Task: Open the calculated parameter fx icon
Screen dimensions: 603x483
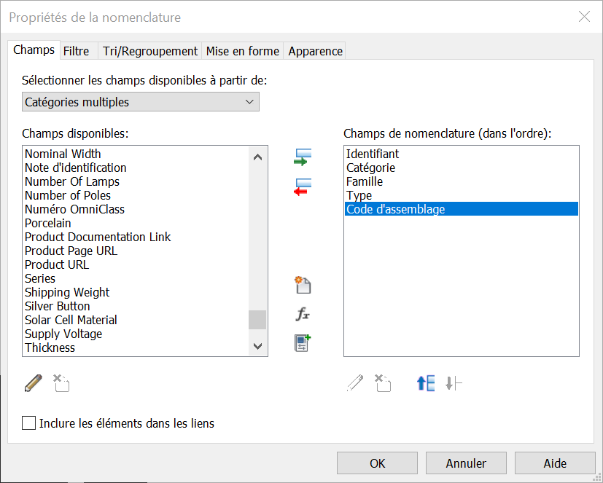Action: 303,314
